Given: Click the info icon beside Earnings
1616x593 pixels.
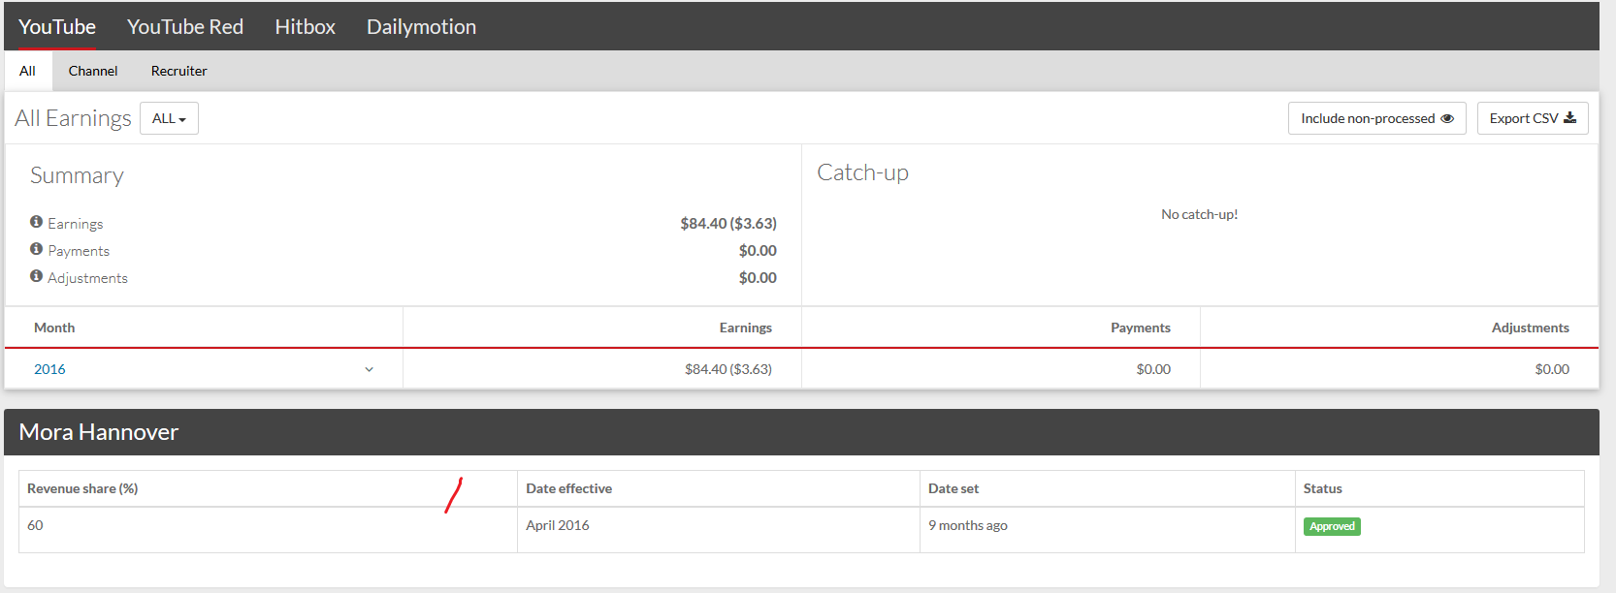Looking at the screenshot, I should pos(36,222).
